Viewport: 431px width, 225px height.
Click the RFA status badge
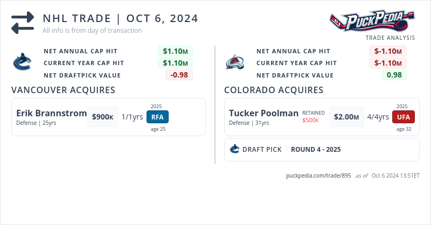click(x=157, y=117)
